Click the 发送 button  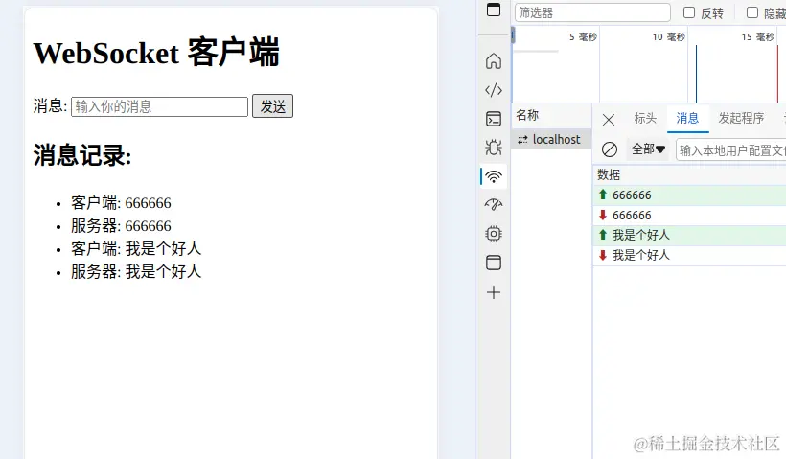272,106
